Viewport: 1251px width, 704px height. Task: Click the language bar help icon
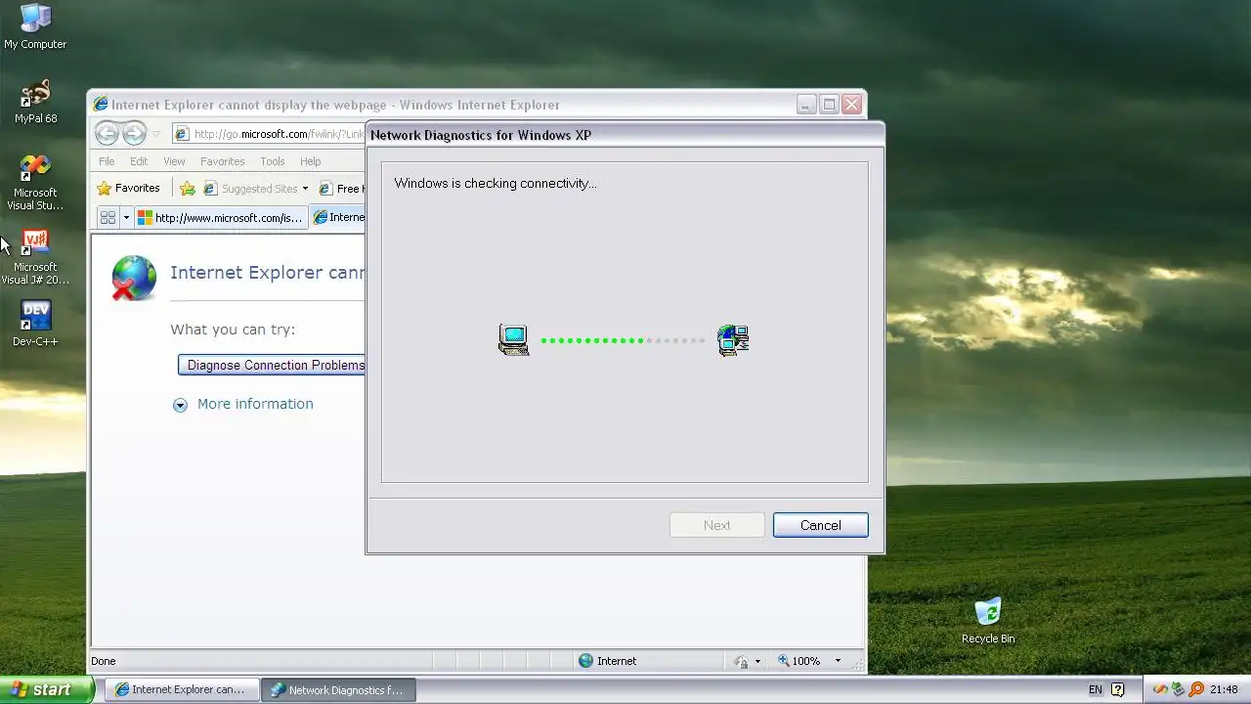[x=1118, y=689]
